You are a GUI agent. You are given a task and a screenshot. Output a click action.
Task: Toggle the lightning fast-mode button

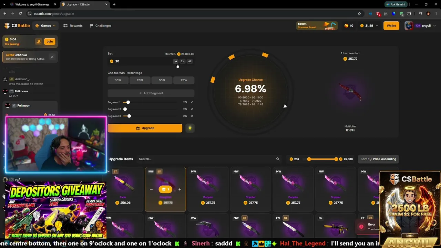point(190,128)
